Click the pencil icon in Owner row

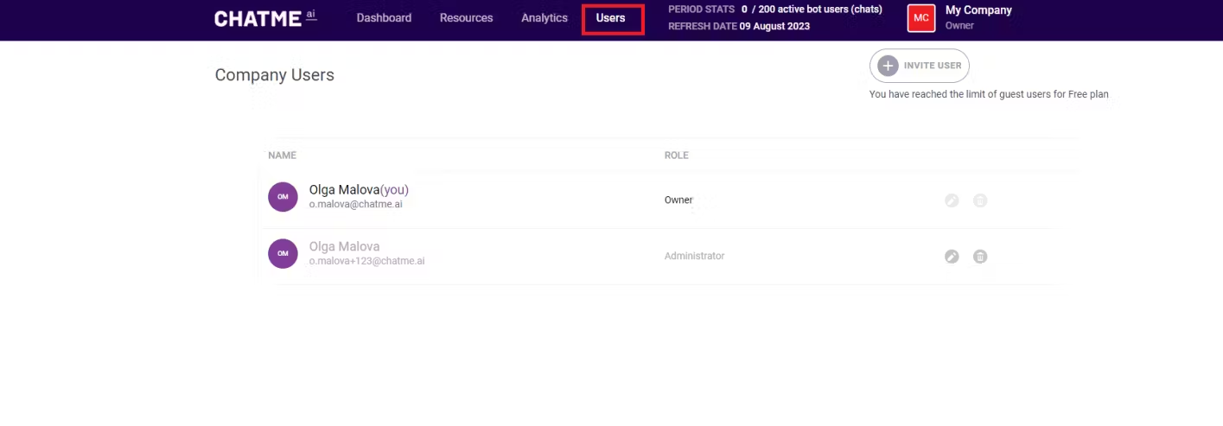pos(952,200)
